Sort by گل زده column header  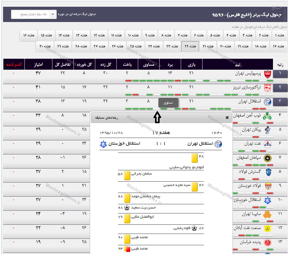point(106,64)
